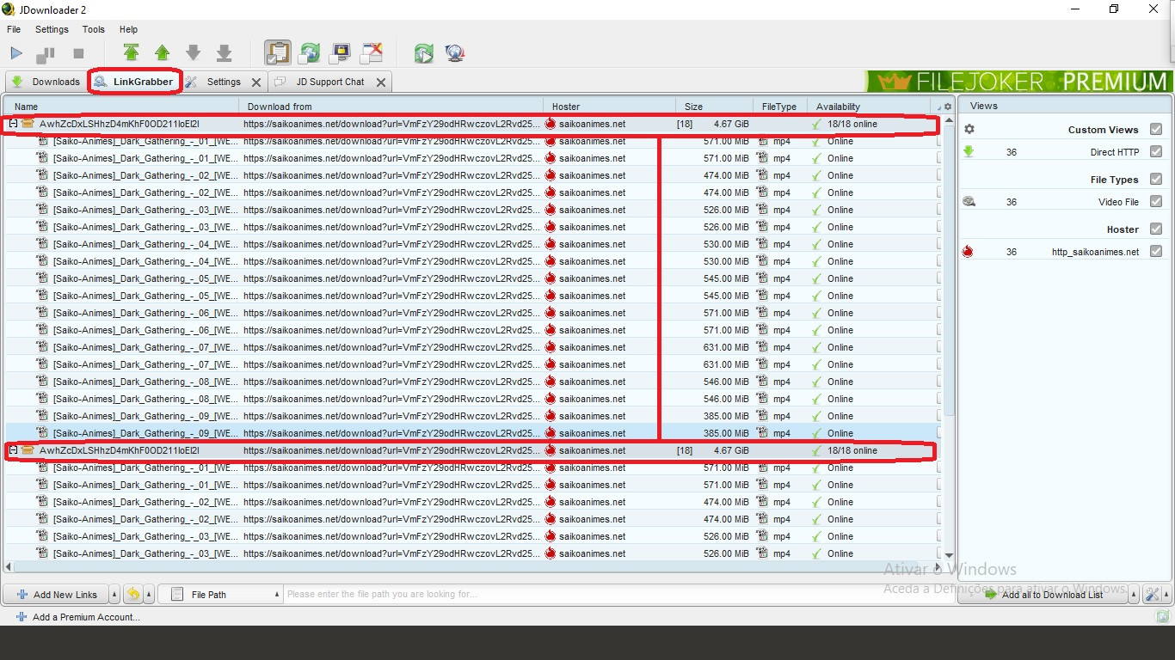Image resolution: width=1175 pixels, height=660 pixels.
Task: Open column settings gear in table header
Action: tap(948, 107)
